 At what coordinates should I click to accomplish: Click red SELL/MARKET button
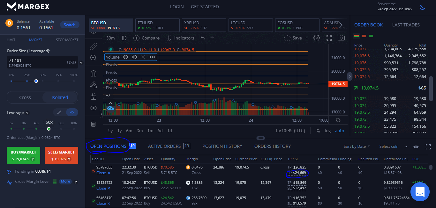tap(61, 155)
